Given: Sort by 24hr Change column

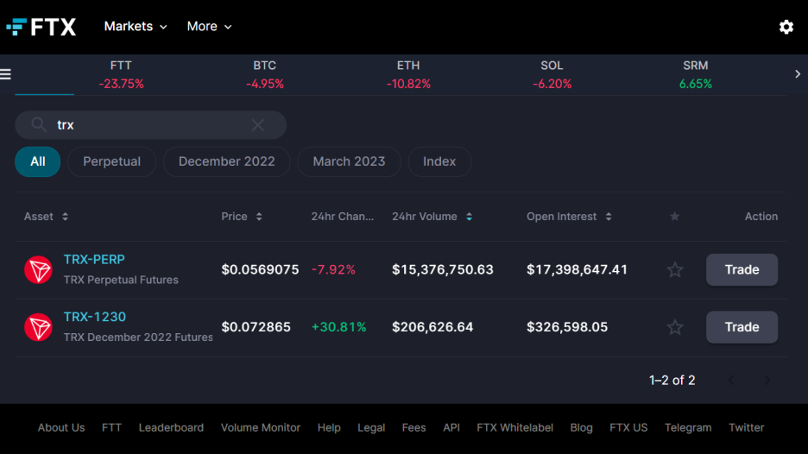Looking at the screenshot, I should coord(342,217).
